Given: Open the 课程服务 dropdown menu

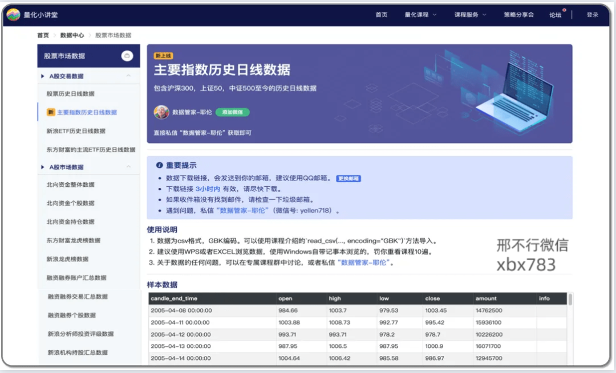Looking at the screenshot, I should pyautogui.click(x=470, y=14).
